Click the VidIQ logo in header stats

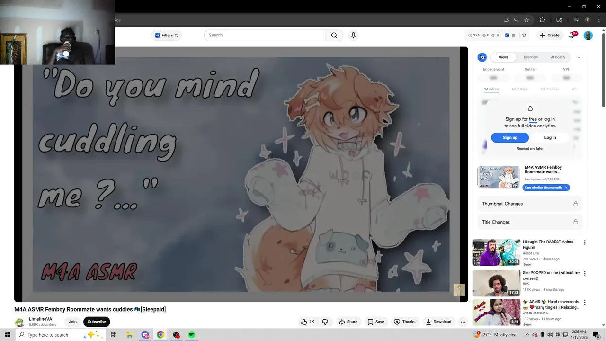[x=507, y=35]
